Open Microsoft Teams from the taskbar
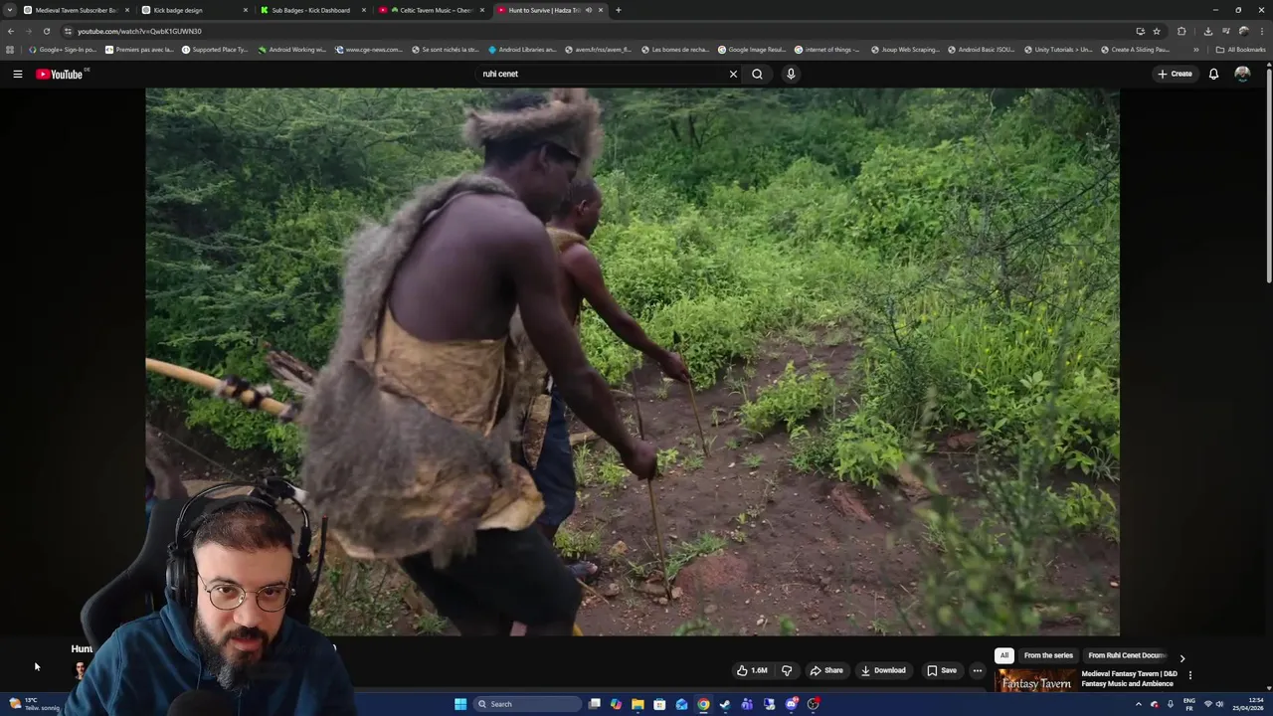Viewport: 1273px width, 716px height. point(747,704)
